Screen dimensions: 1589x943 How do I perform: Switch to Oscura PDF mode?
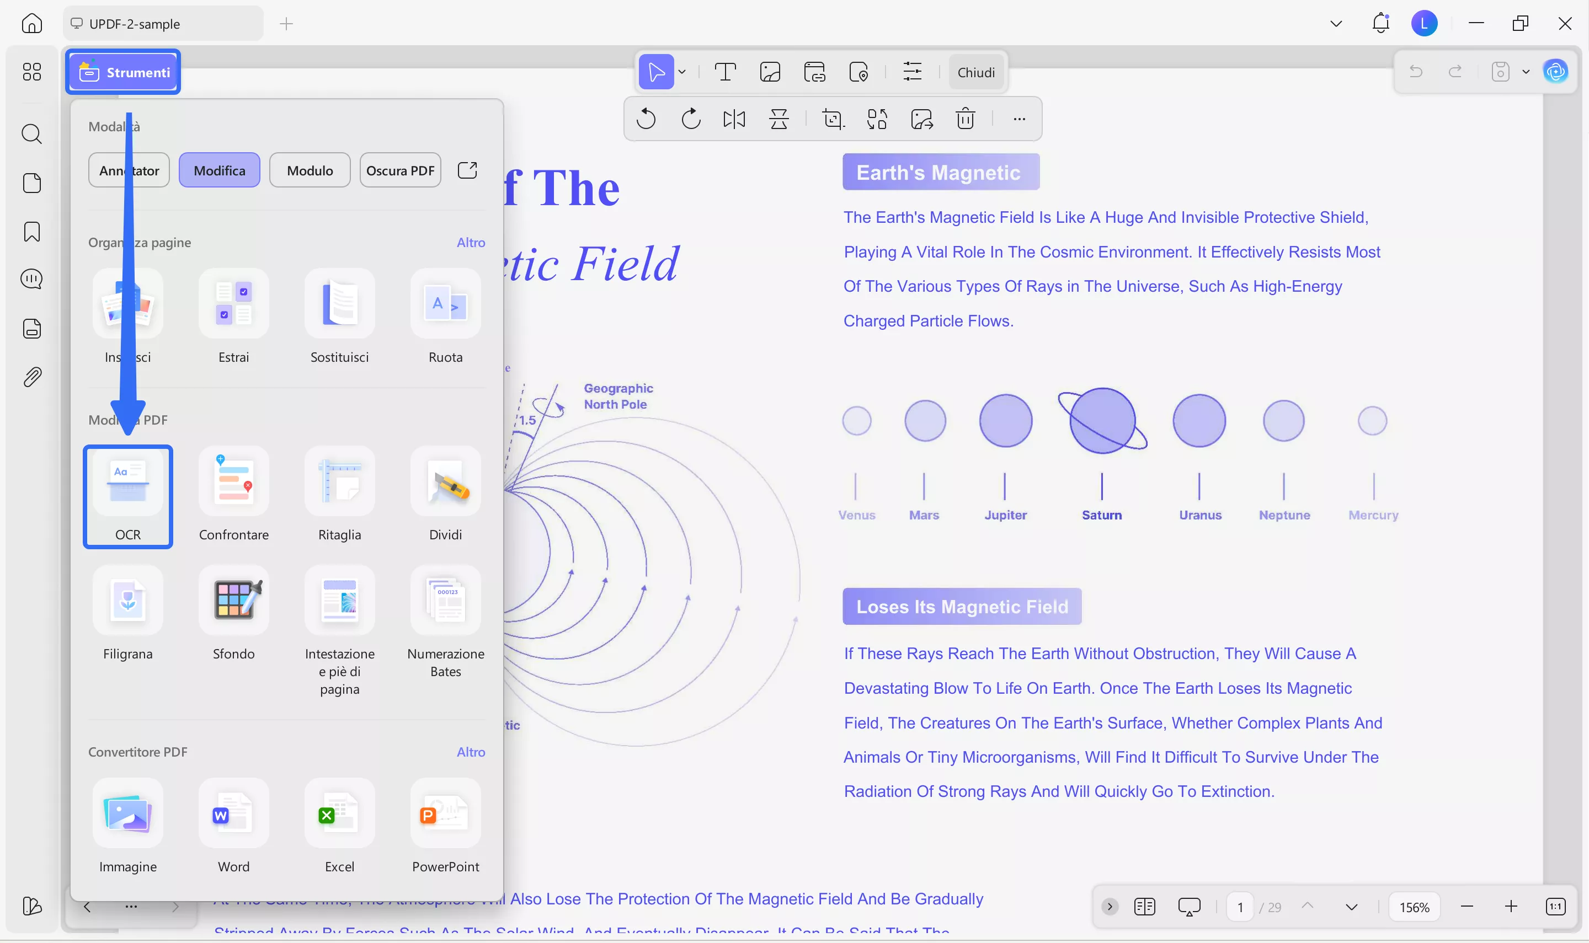pos(400,170)
